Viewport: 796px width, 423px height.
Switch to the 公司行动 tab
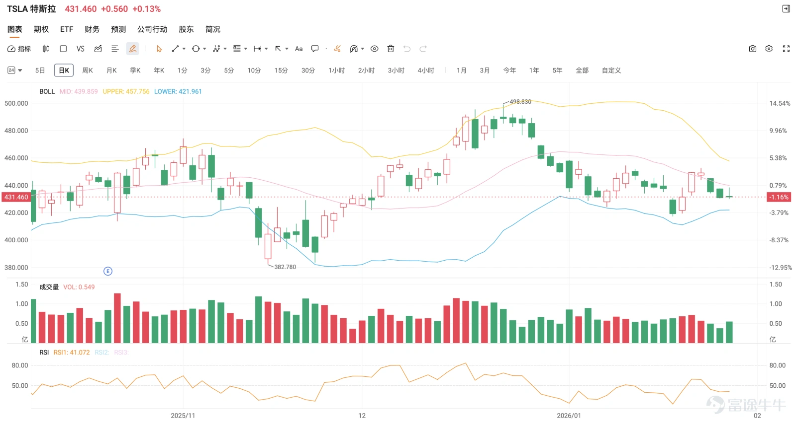(152, 29)
